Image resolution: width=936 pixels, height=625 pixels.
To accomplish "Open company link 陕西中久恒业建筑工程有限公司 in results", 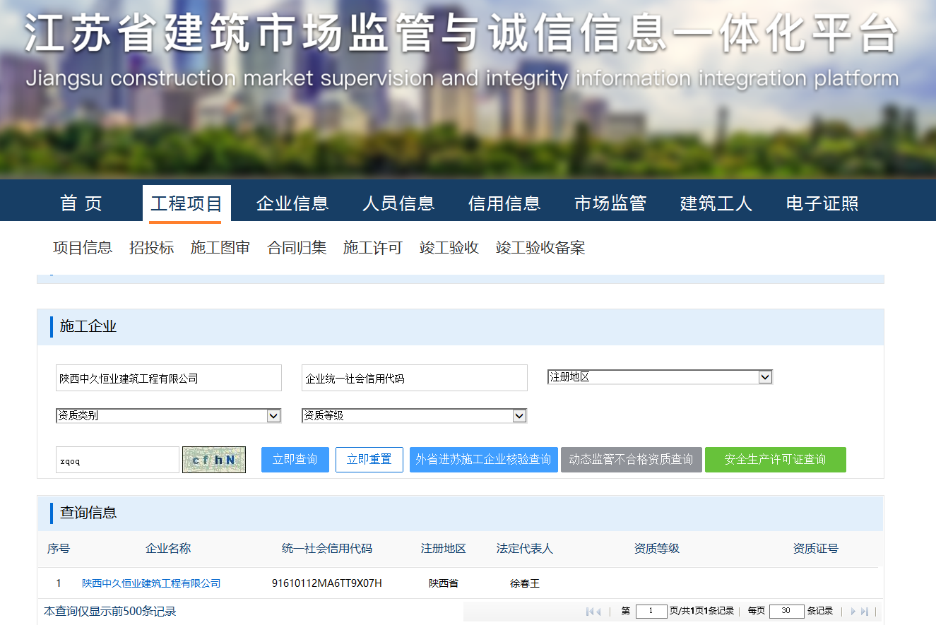I will [x=151, y=583].
